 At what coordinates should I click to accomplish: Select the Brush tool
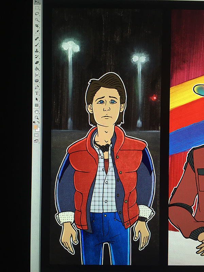click(37, 45)
